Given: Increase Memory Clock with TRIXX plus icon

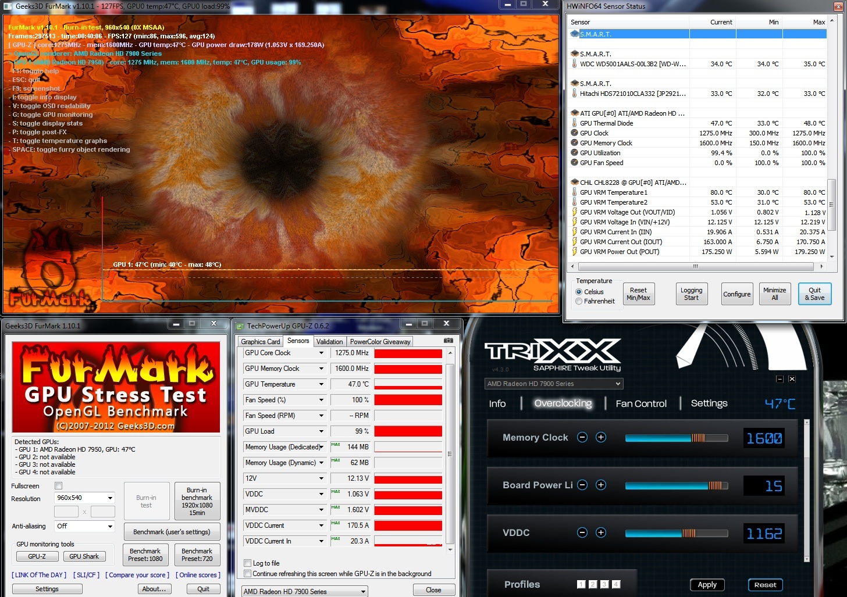Looking at the screenshot, I should 601,437.
